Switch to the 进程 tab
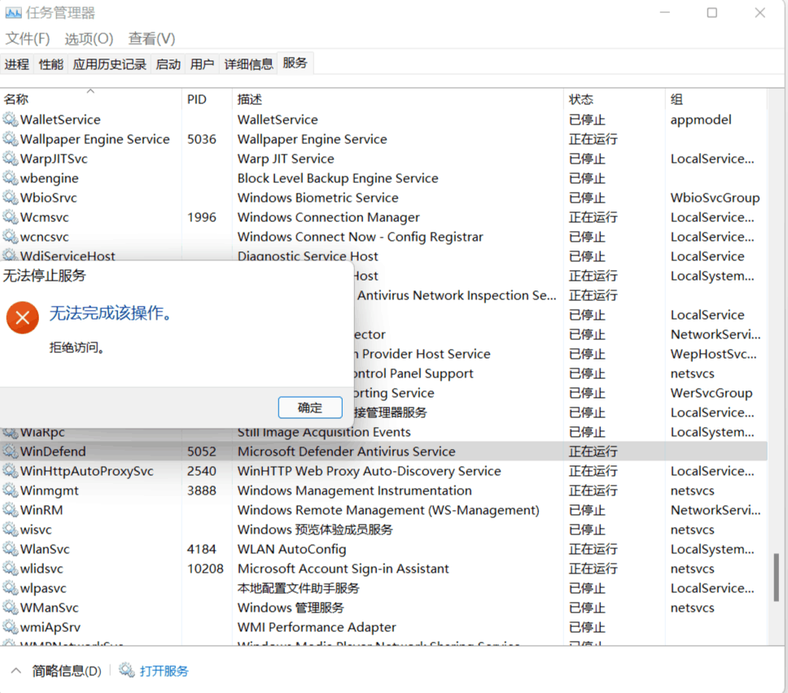 click(17, 63)
